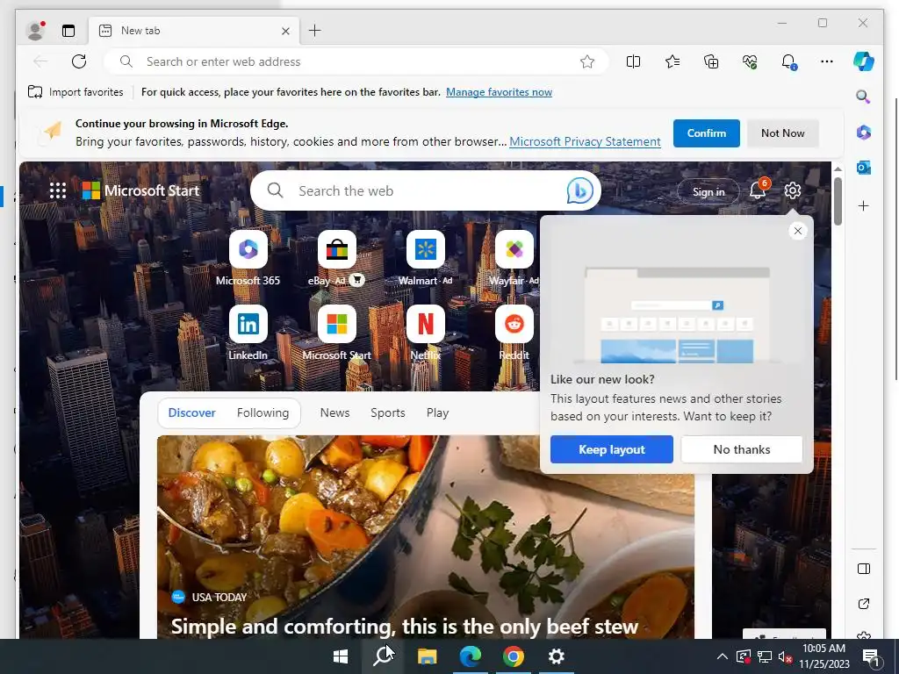Click the Search the web box
Screen dimensions: 899x674
coord(426,190)
